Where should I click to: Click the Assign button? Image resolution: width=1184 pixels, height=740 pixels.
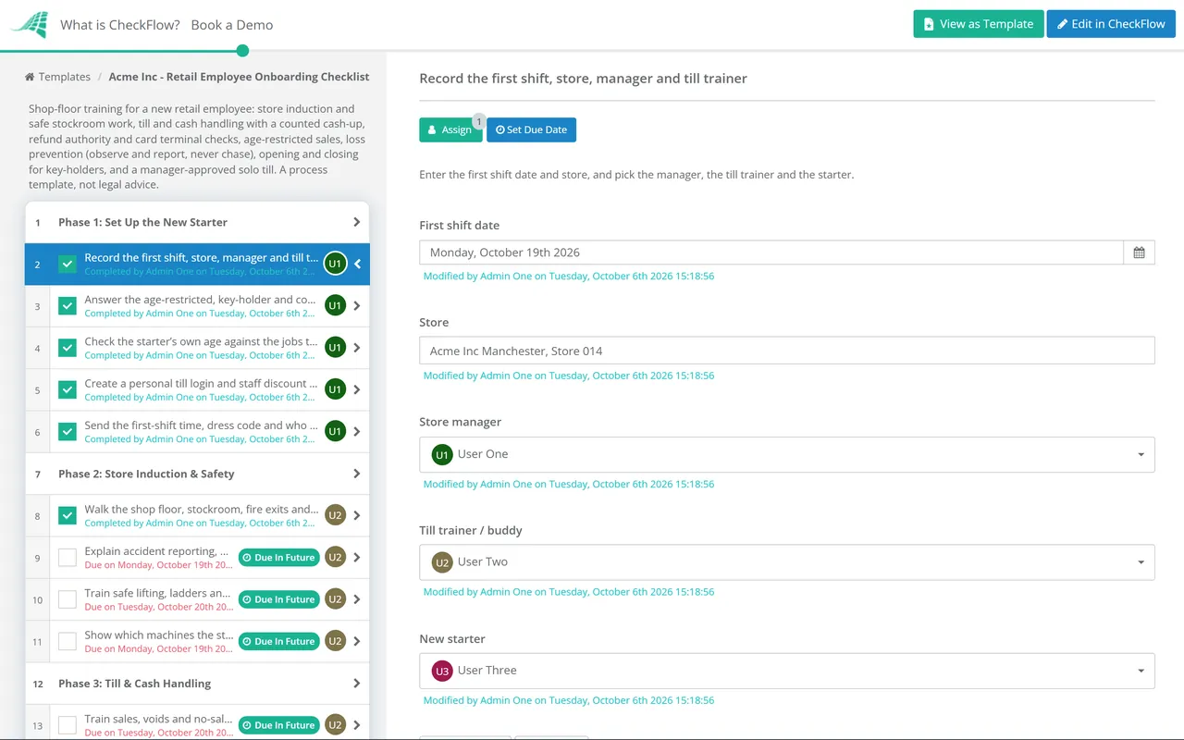(x=450, y=130)
